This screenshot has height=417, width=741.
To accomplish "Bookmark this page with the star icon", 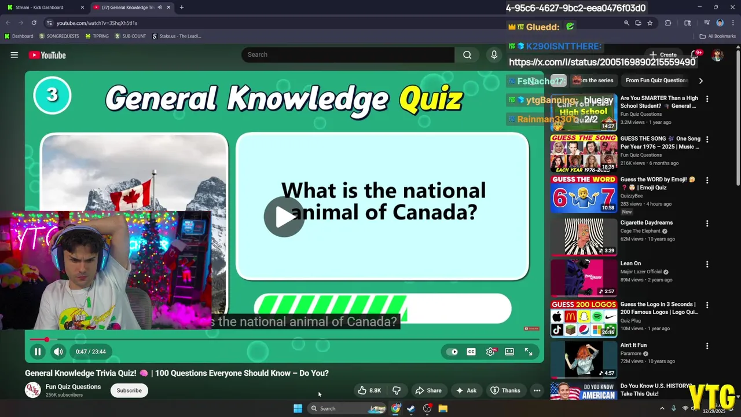I will 650,23.
